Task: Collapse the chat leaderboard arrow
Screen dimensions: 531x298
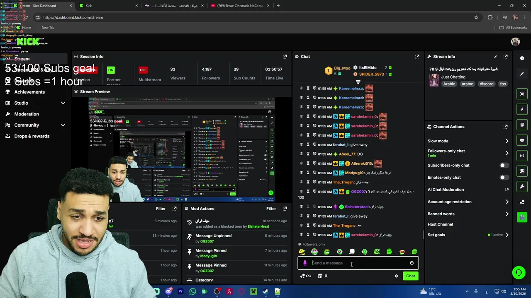Action: tap(358, 82)
